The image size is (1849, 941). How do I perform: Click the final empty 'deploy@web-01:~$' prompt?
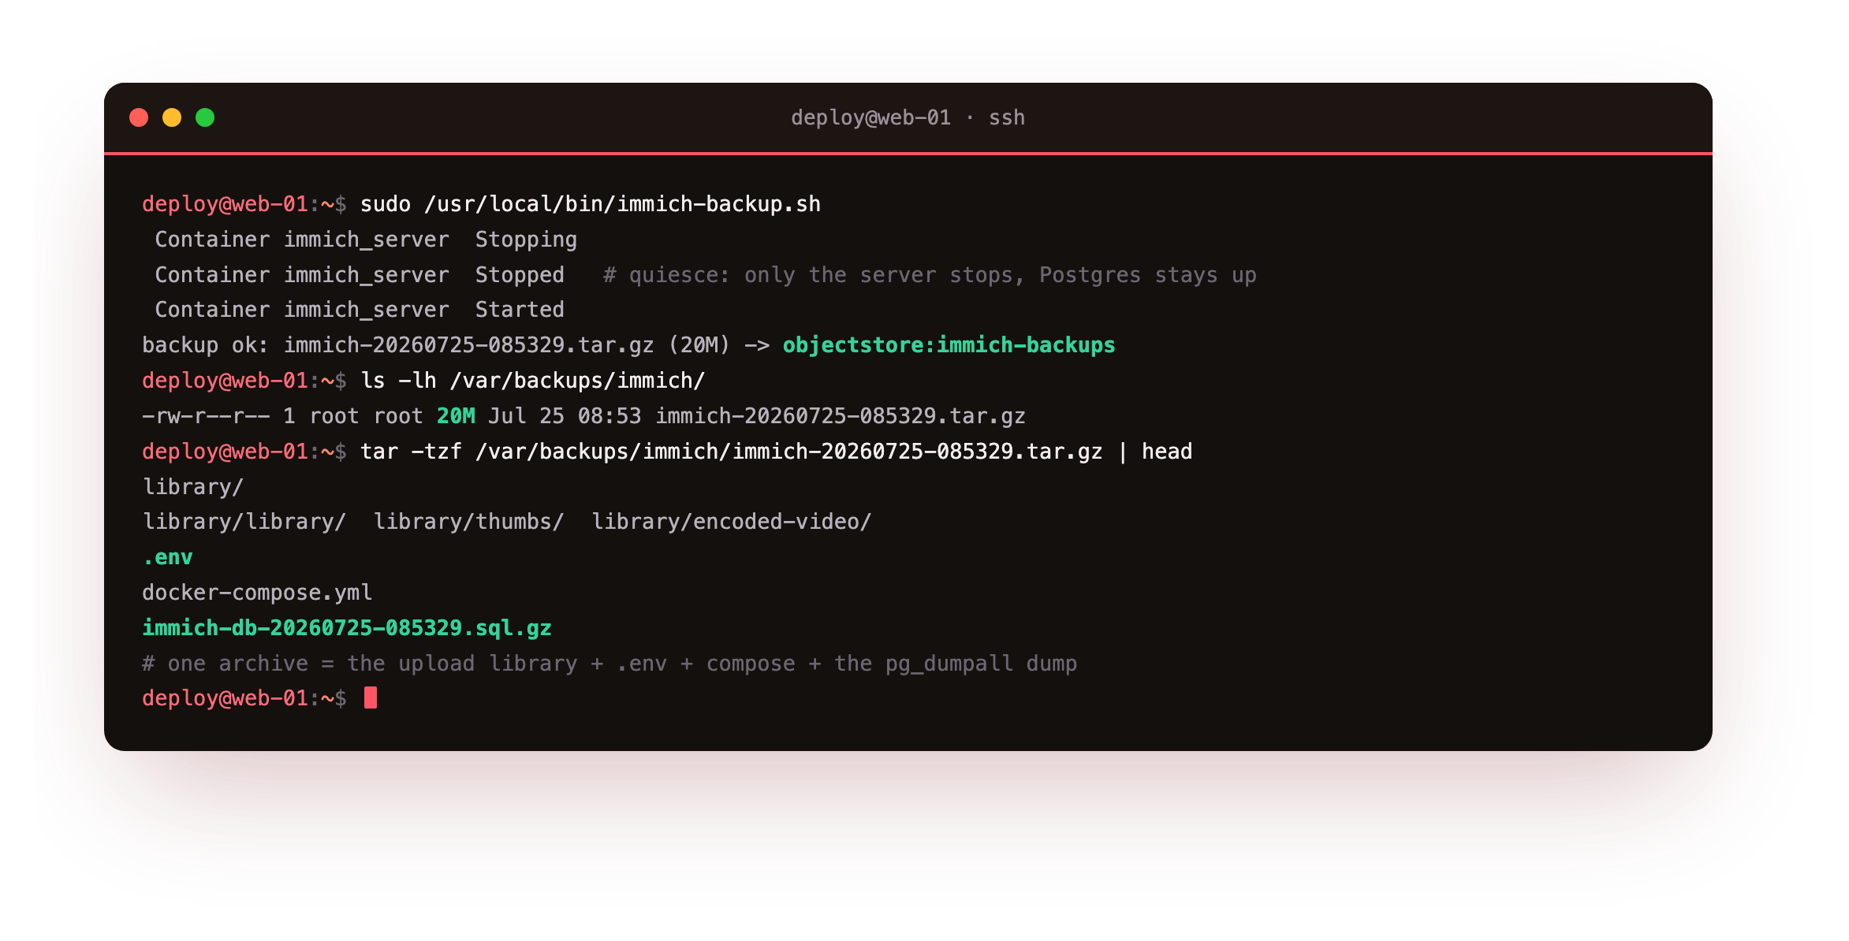coord(244,698)
